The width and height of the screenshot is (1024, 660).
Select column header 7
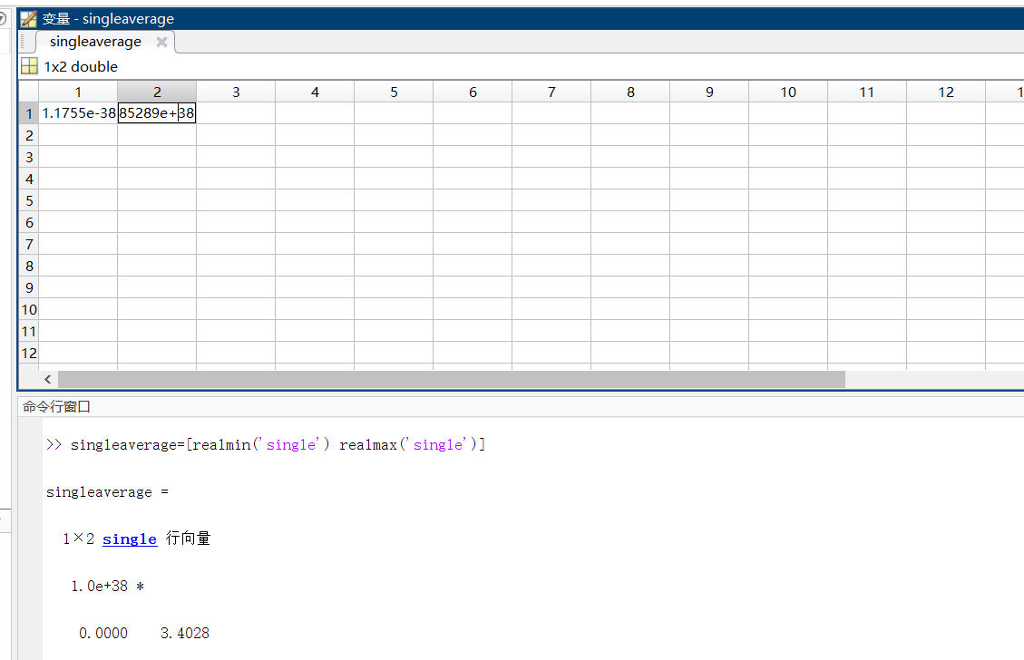click(x=551, y=92)
